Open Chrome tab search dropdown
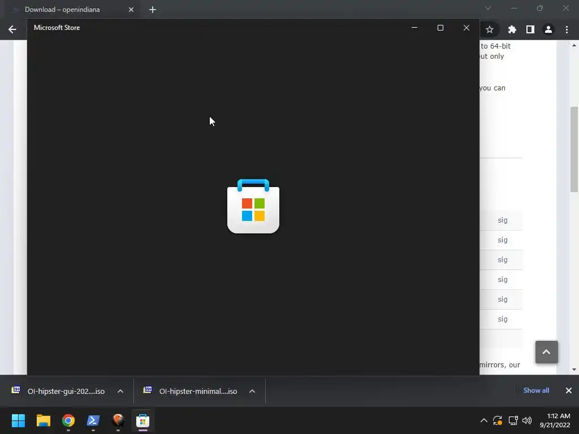This screenshot has height=434, width=579. (488, 8)
